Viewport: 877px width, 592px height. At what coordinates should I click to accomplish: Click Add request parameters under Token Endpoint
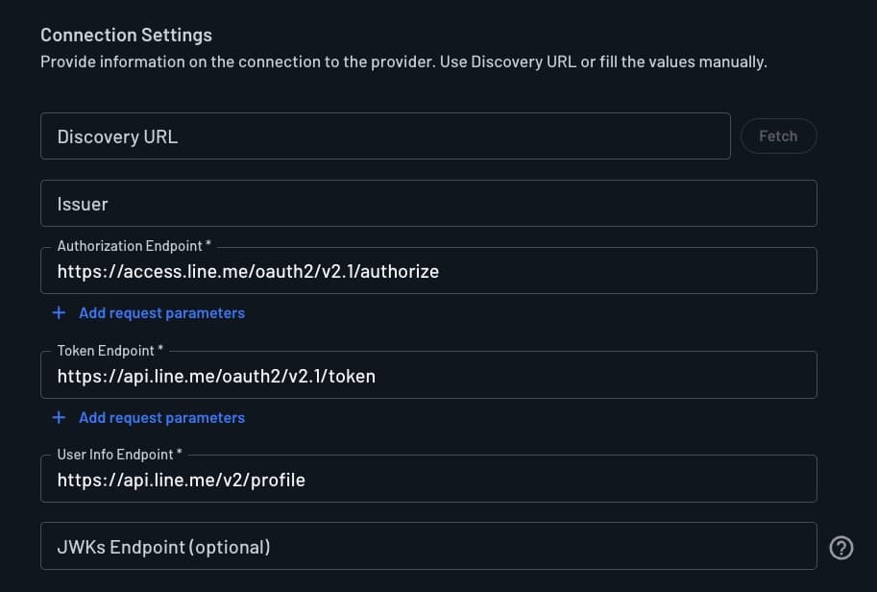(x=161, y=417)
